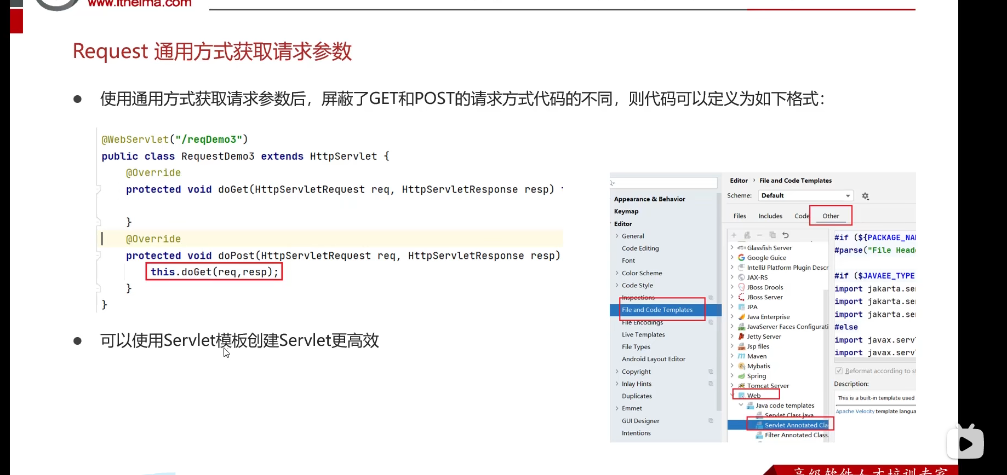This screenshot has width=1007, height=475.
Task: Expand the Inlay Hints node
Action: [x=617, y=384]
